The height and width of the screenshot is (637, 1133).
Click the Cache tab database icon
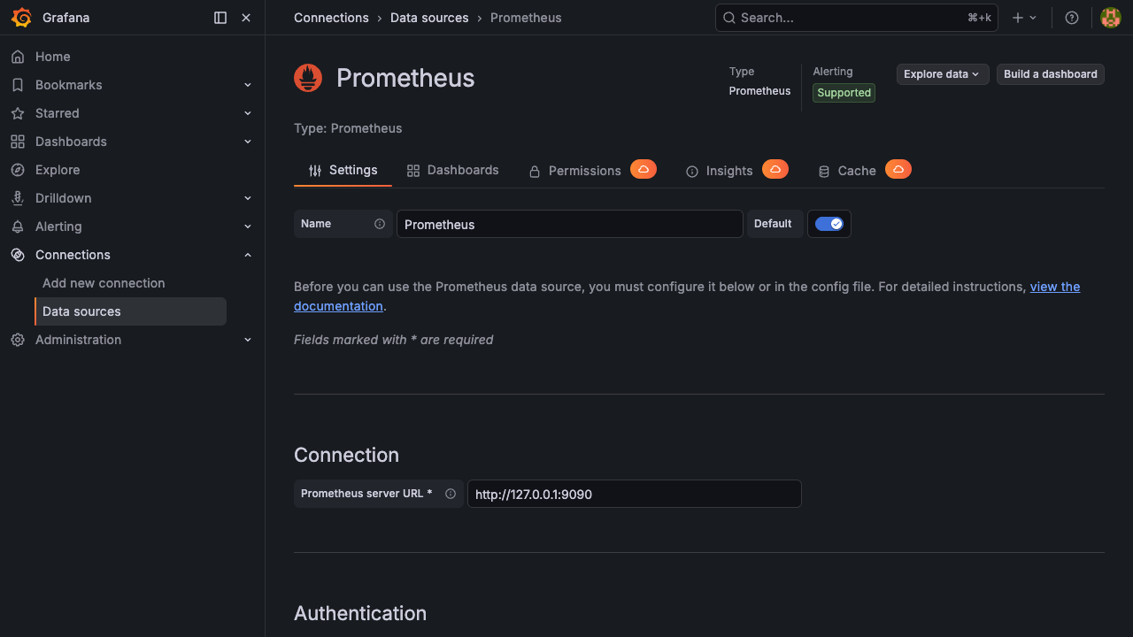click(824, 172)
